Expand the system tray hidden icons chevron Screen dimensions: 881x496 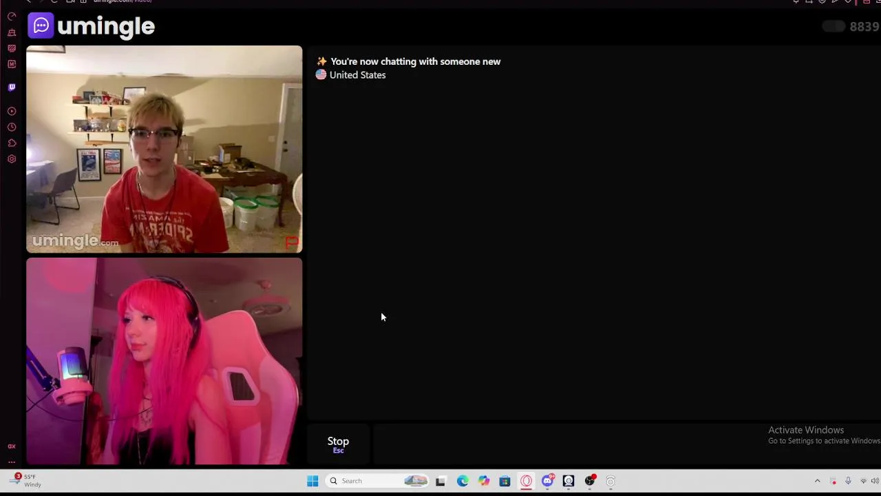pos(817,481)
